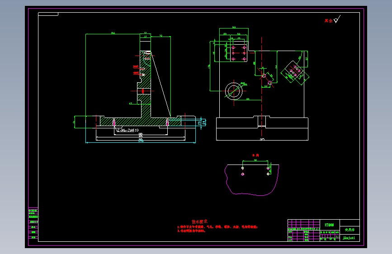Select the cyan 390 overall length dimension
392x254 pixels.
pyautogui.click(x=141, y=141)
